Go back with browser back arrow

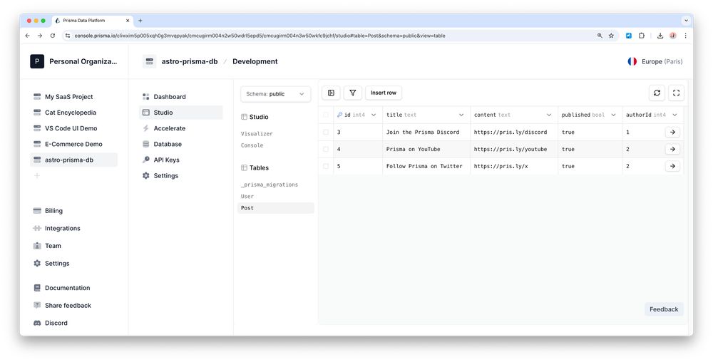pyautogui.click(x=27, y=36)
